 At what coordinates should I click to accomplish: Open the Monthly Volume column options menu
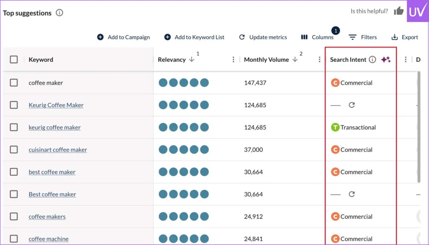[x=320, y=60]
